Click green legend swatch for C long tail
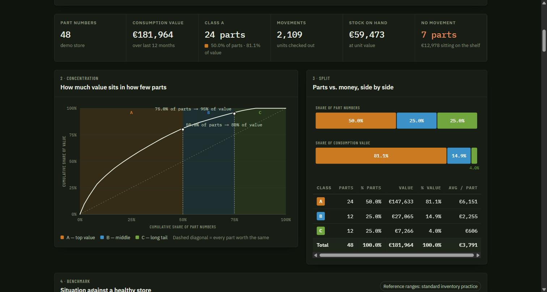This screenshot has height=292, width=547. coord(137,237)
